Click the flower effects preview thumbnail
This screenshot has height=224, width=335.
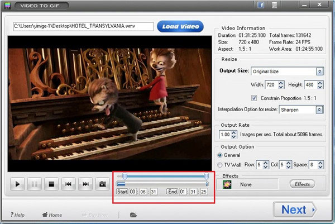click(x=227, y=184)
